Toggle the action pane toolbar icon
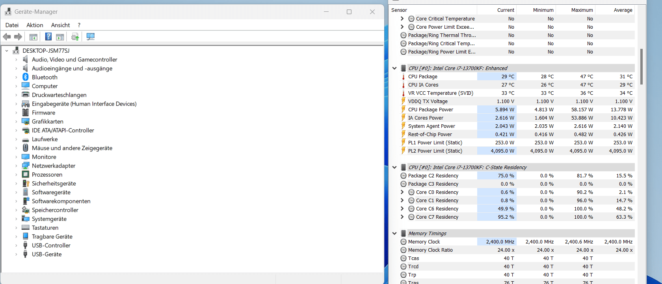Viewport: 662px width, 284px height. click(x=60, y=37)
